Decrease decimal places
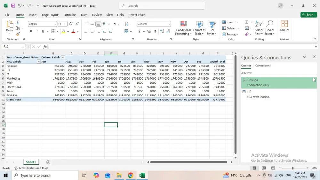The height and width of the screenshot is (180, 320). click(x=168, y=31)
